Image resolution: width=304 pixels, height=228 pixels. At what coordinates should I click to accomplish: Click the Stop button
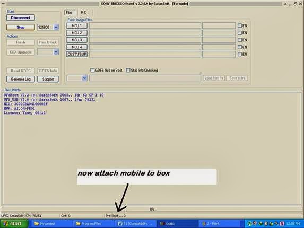[21, 27]
